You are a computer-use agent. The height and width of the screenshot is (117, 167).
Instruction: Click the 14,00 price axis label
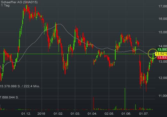pos(163,46)
